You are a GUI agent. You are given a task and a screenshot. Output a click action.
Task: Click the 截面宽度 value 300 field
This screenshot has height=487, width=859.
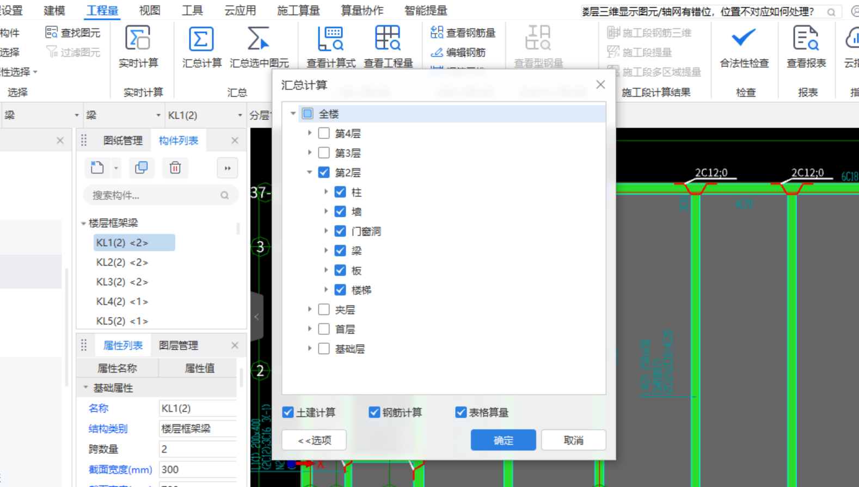[198, 470]
